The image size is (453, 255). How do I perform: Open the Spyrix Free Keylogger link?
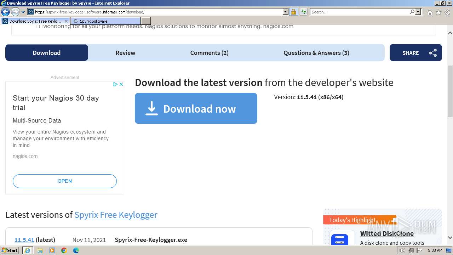click(116, 215)
